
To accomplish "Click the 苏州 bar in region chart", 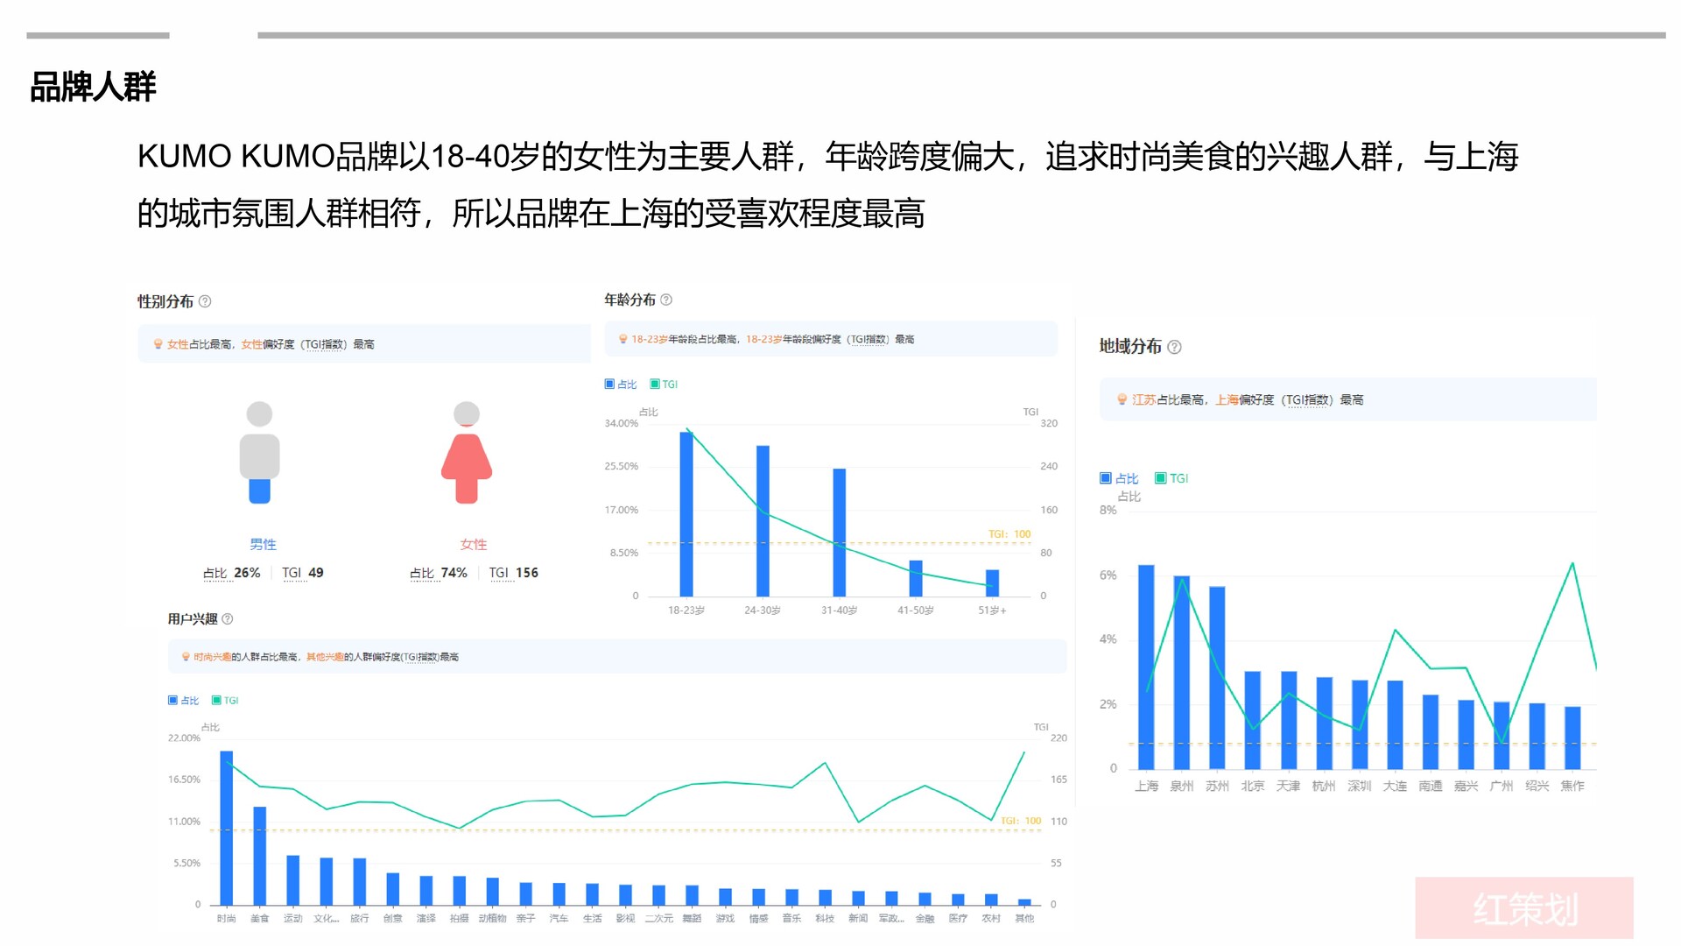I will point(1217,678).
